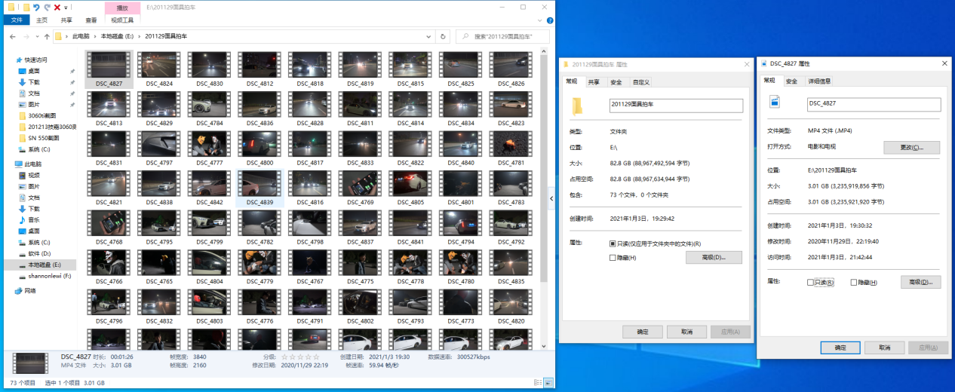Toggle 只读 checkbox in folder properties

tap(613, 244)
